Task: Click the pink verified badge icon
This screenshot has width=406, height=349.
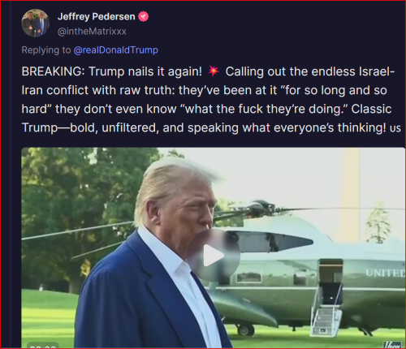Action: [x=144, y=17]
